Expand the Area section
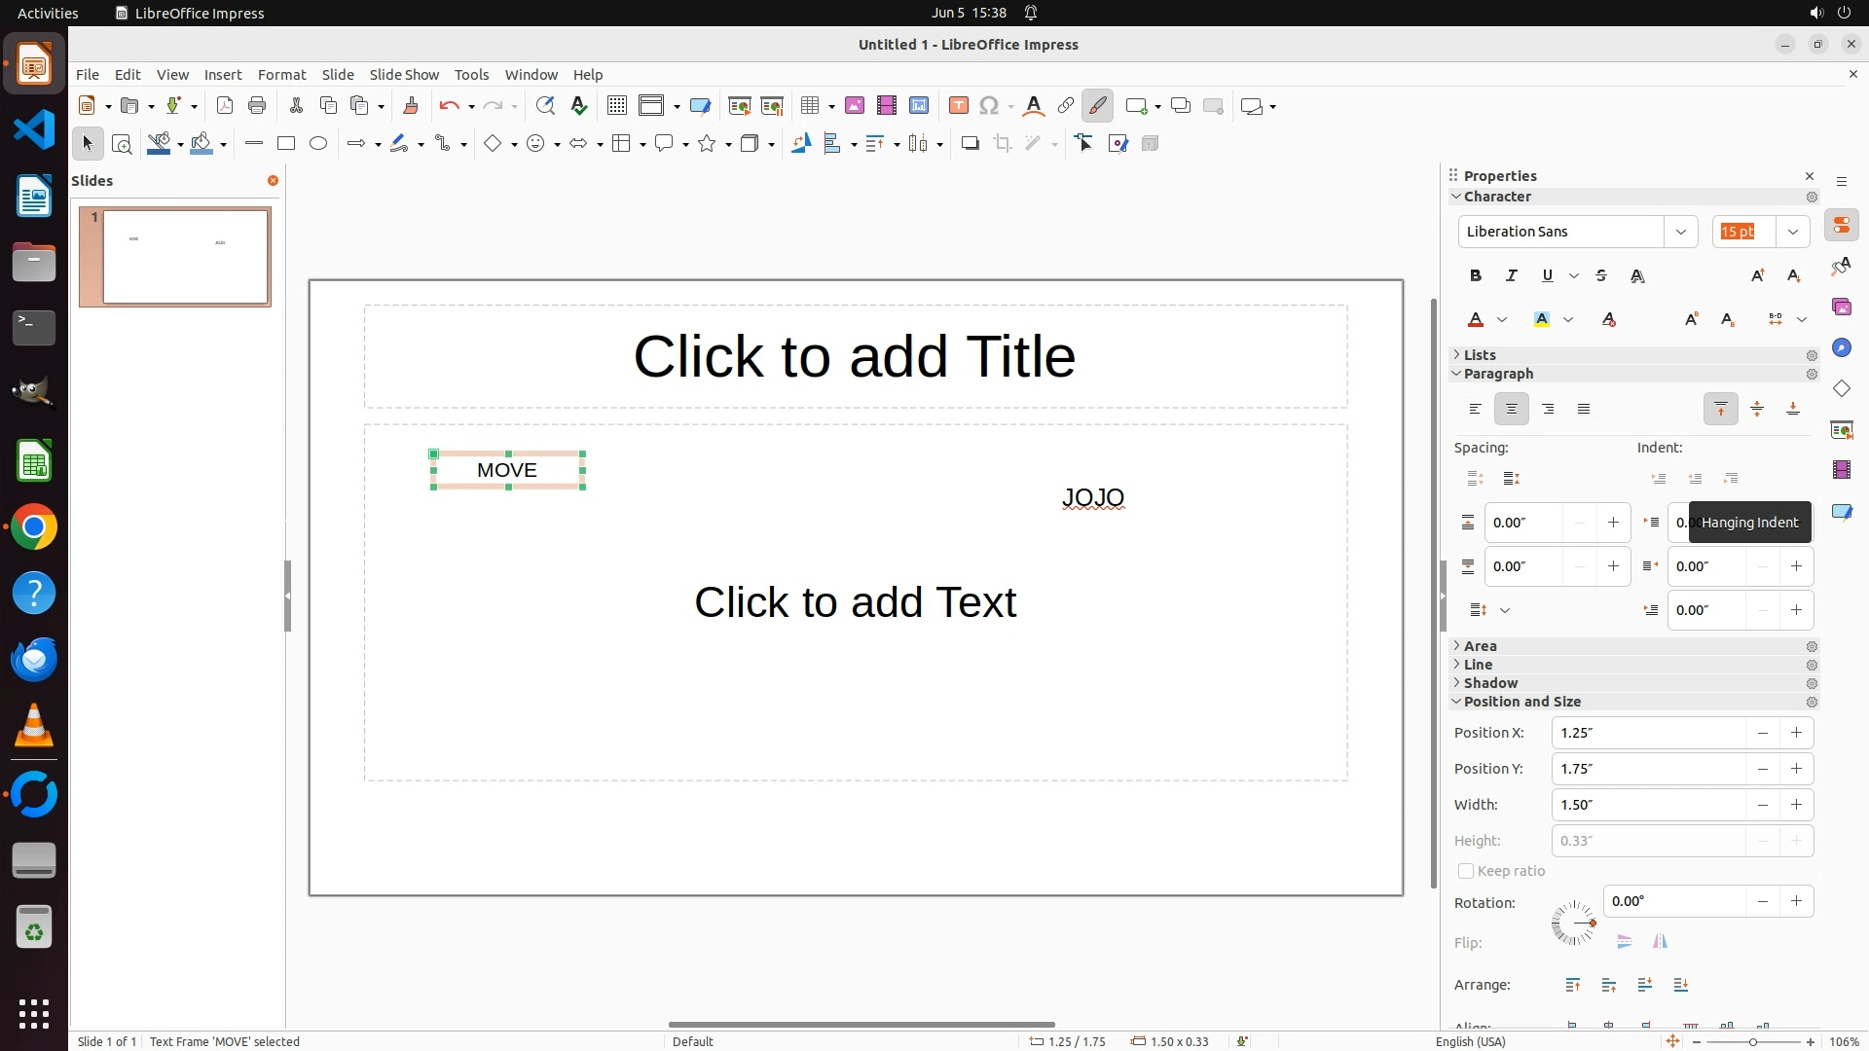Image resolution: width=1869 pixels, height=1051 pixels. (x=1480, y=646)
